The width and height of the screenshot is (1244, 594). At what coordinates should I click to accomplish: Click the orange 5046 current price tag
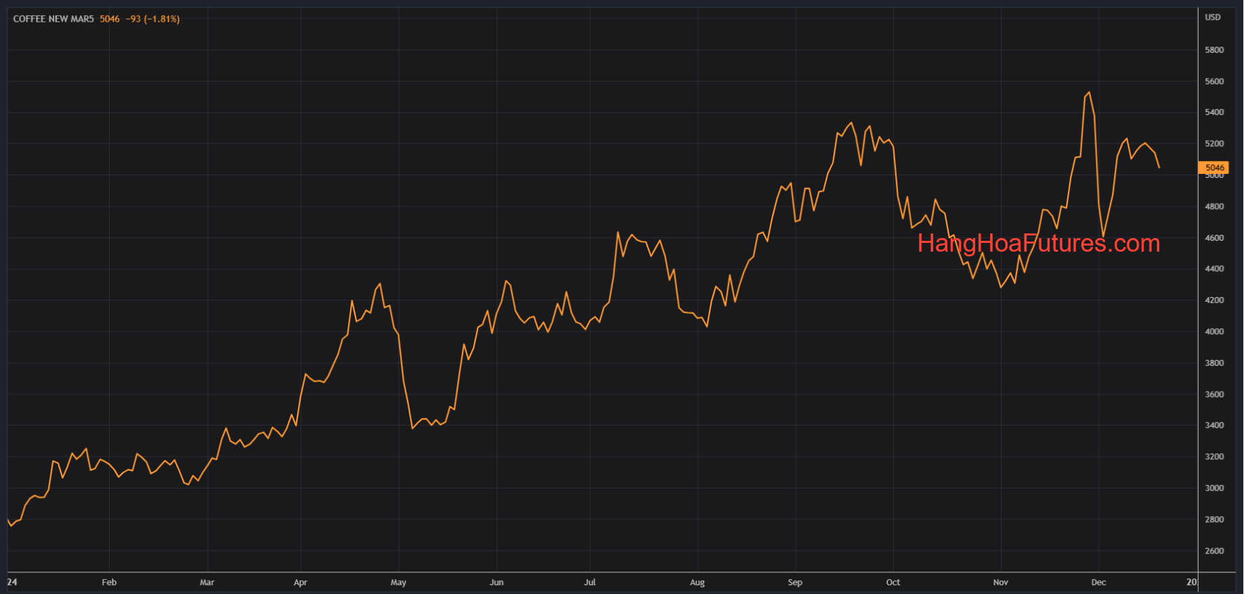point(1214,168)
